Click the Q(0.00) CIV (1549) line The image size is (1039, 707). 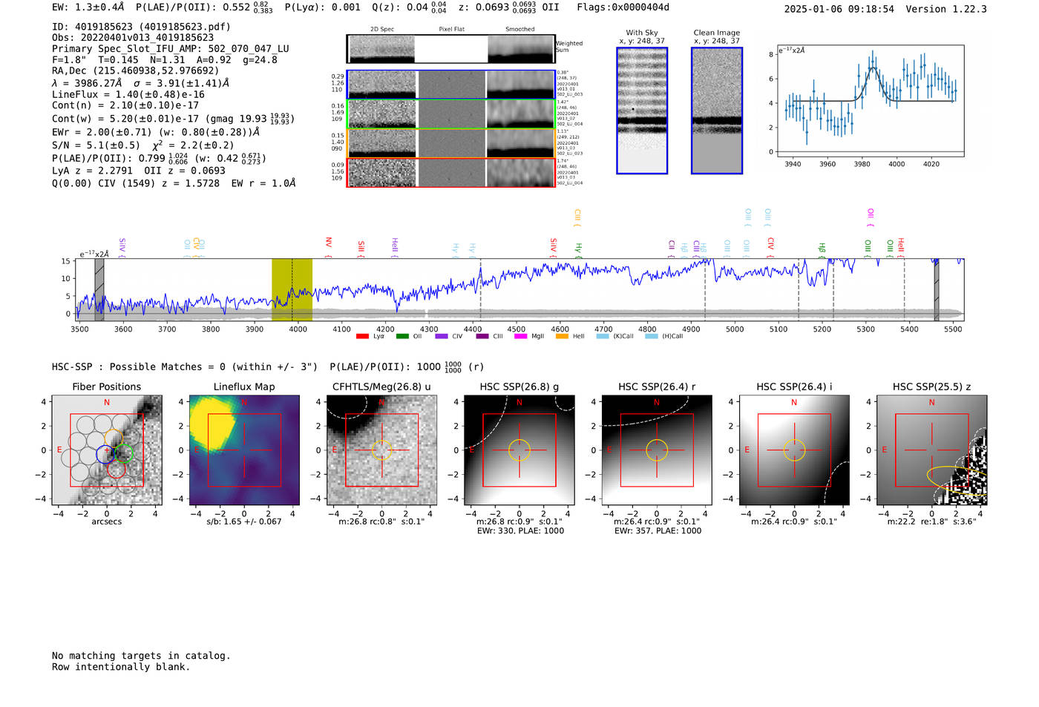pos(174,183)
